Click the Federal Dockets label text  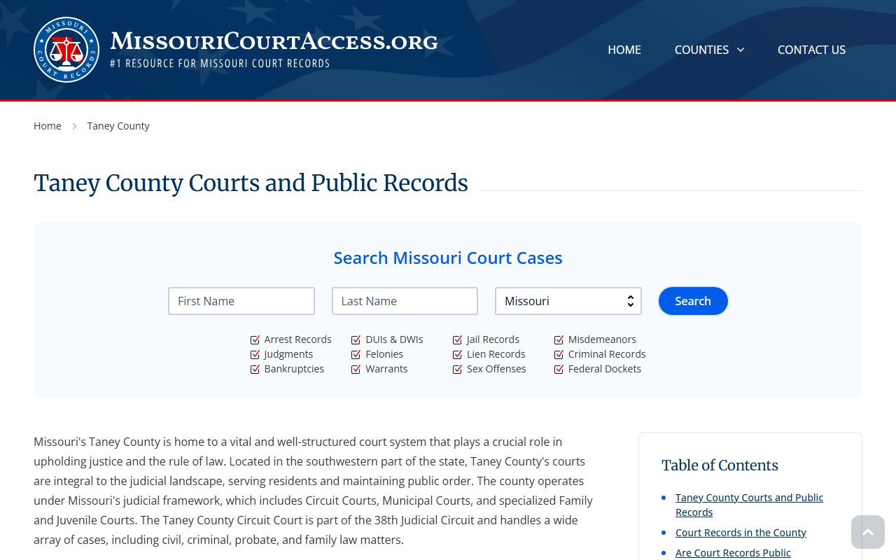point(605,369)
